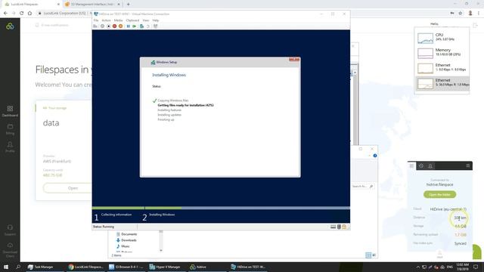Viewport: 484px width, 272px height.
Task: Pause the virtual machine from toolbar
Action: [x=128, y=26]
